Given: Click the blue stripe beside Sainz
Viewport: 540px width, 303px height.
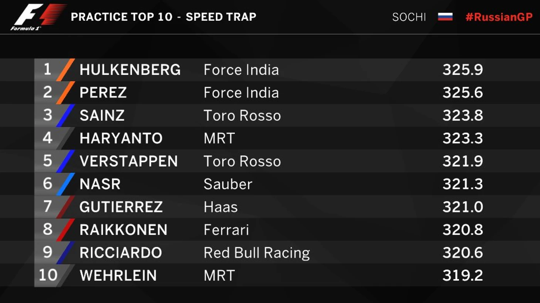Looking at the screenshot, I should 66,116.
